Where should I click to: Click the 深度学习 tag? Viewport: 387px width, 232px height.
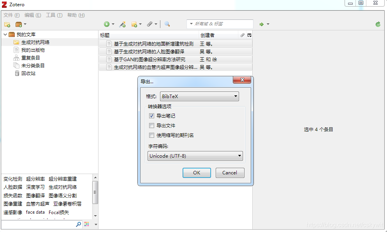coord(35,187)
